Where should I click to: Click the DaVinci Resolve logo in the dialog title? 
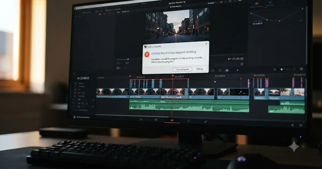point(145,47)
